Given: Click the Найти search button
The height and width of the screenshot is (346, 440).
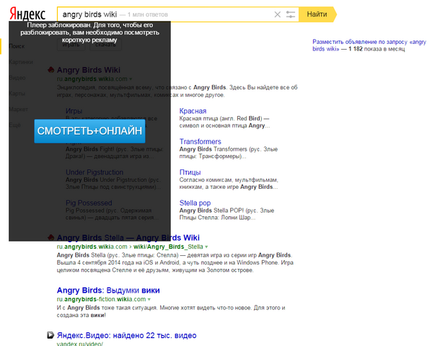Looking at the screenshot, I should 317,14.
